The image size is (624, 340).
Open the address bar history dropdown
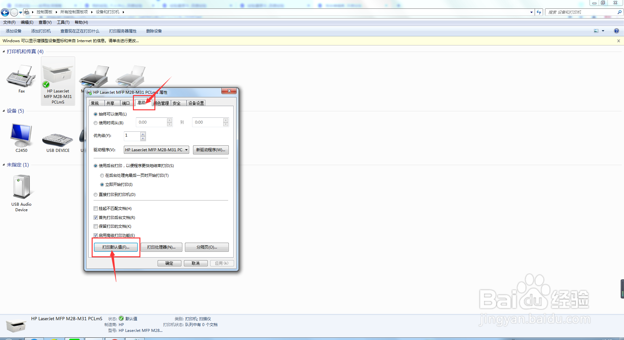tap(531, 12)
